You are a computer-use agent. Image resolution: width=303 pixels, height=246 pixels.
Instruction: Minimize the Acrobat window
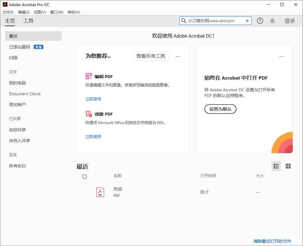tap(268, 5)
